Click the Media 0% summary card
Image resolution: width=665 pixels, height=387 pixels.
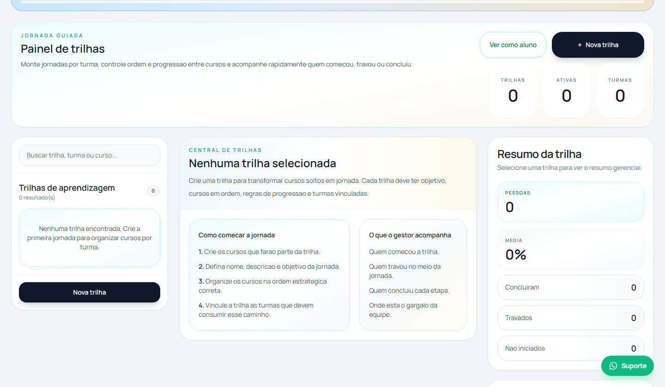click(571, 249)
